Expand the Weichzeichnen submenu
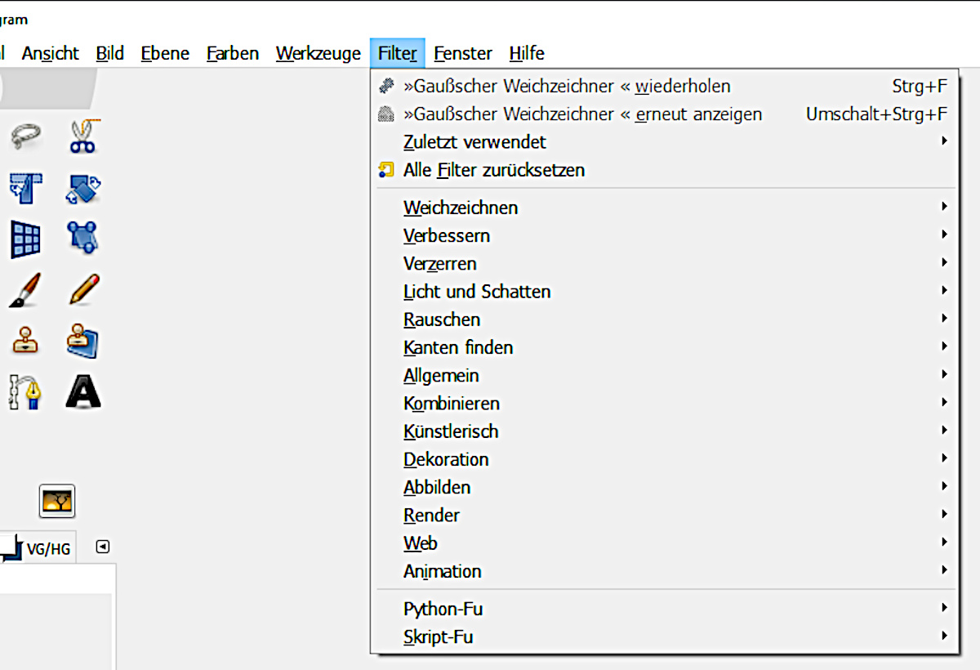Image resolution: width=980 pixels, height=670 pixels. (461, 208)
